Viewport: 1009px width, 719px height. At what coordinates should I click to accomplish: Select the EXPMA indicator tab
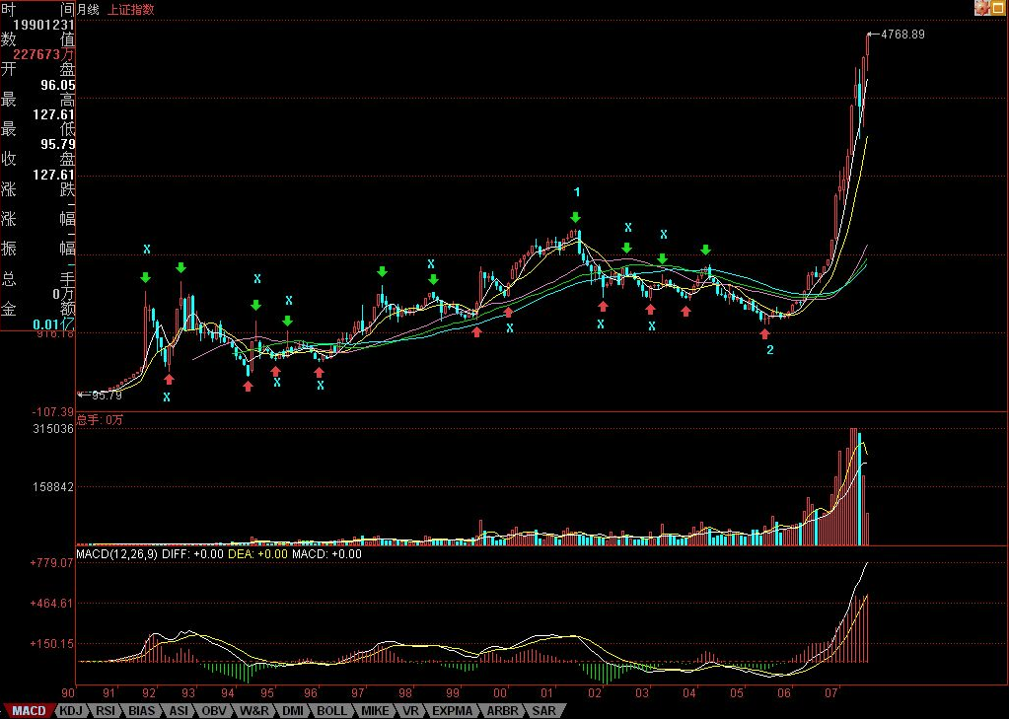(x=453, y=710)
